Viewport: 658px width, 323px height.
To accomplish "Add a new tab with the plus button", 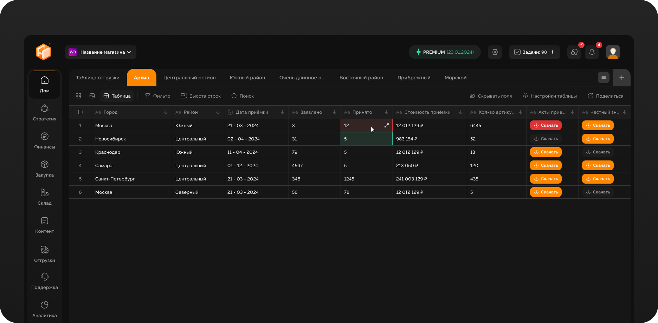I will [621, 78].
